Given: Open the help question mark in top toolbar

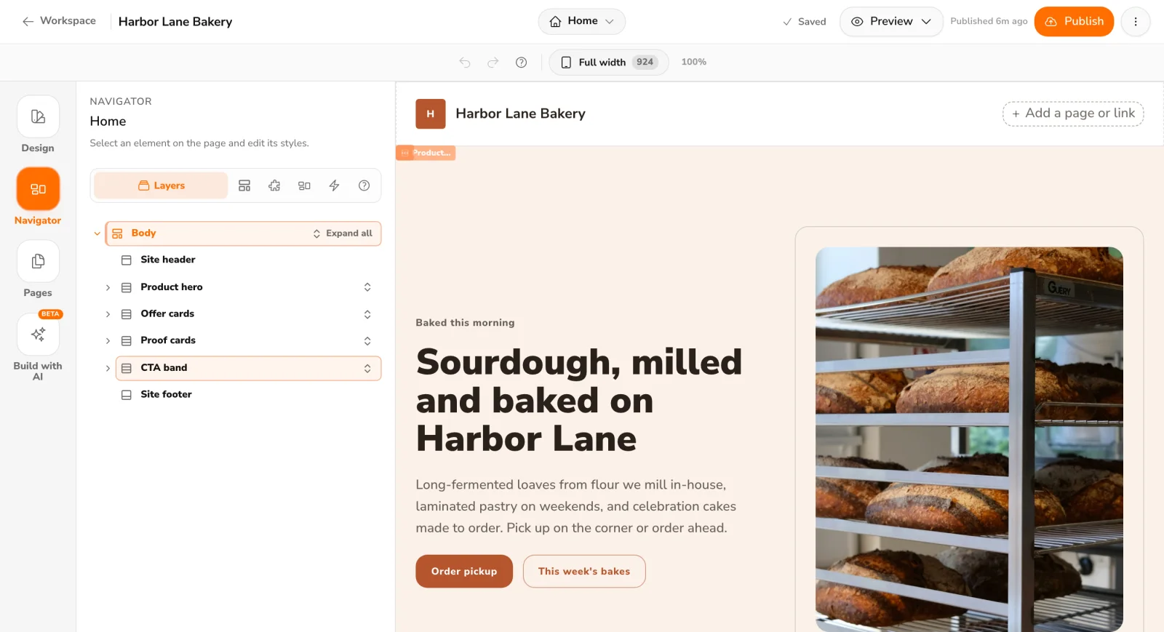Looking at the screenshot, I should [x=521, y=63].
